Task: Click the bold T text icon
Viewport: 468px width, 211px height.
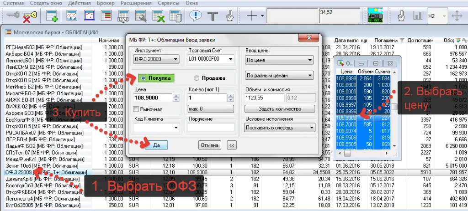Action: pos(212,16)
